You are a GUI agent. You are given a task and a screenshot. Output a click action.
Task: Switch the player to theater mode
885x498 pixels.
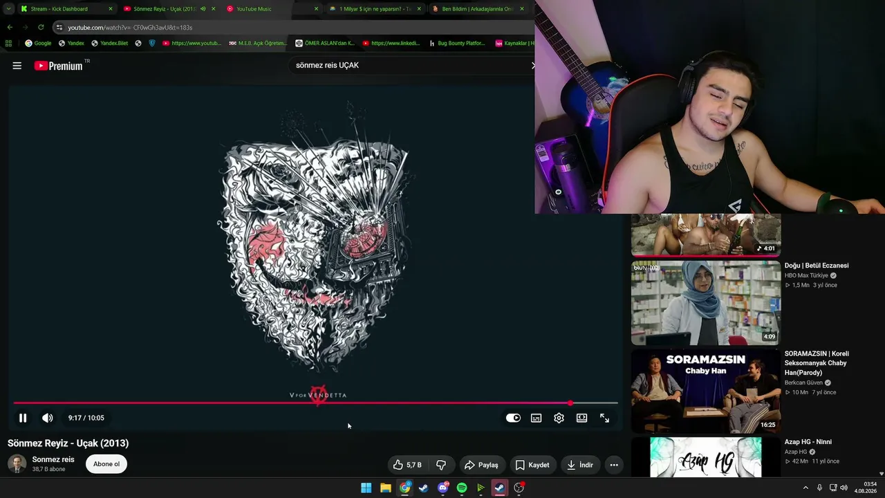point(581,418)
